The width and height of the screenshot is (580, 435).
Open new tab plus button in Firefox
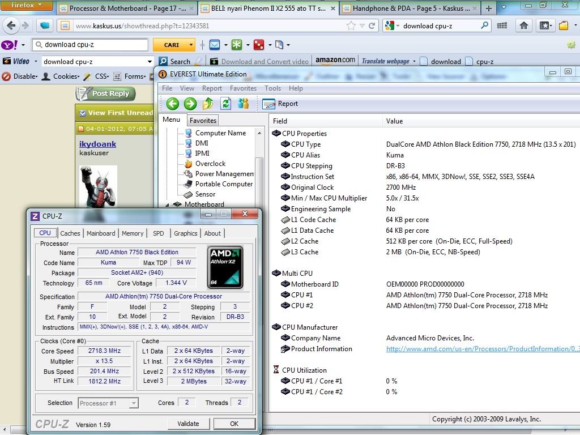[x=489, y=8]
